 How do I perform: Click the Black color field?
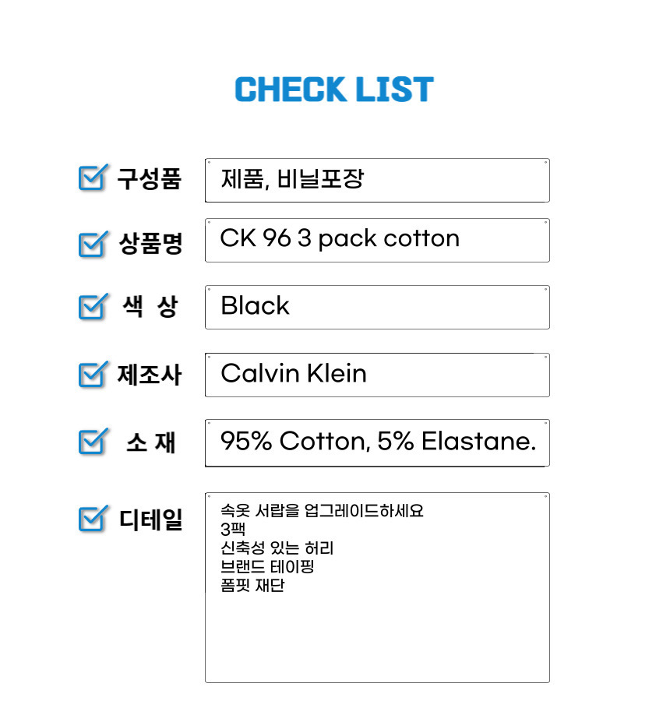[377, 307]
